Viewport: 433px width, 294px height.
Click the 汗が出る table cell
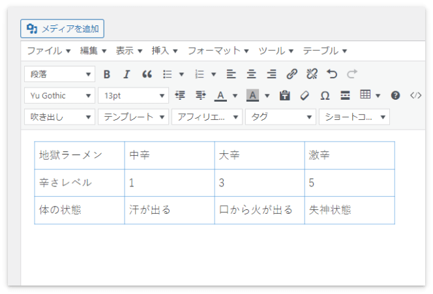click(170, 210)
